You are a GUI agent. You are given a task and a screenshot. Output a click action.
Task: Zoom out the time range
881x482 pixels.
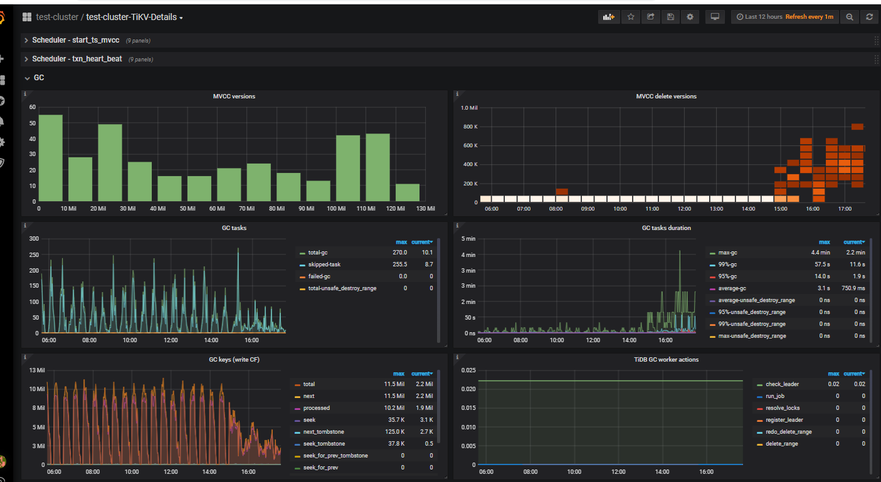(850, 17)
